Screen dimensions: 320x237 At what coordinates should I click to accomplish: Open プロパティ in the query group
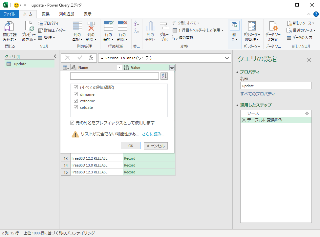(48, 23)
